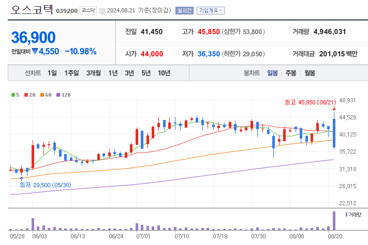Click the 상한가 53,800 text
368x245 pixels.
pyautogui.click(x=243, y=32)
